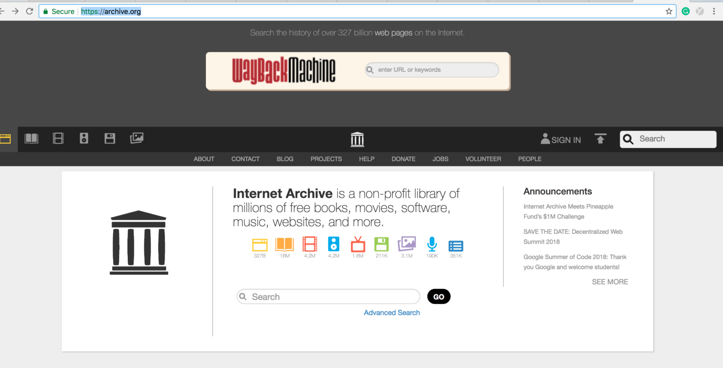Focus the Wayback Machine URL or keywords field

[x=432, y=70]
